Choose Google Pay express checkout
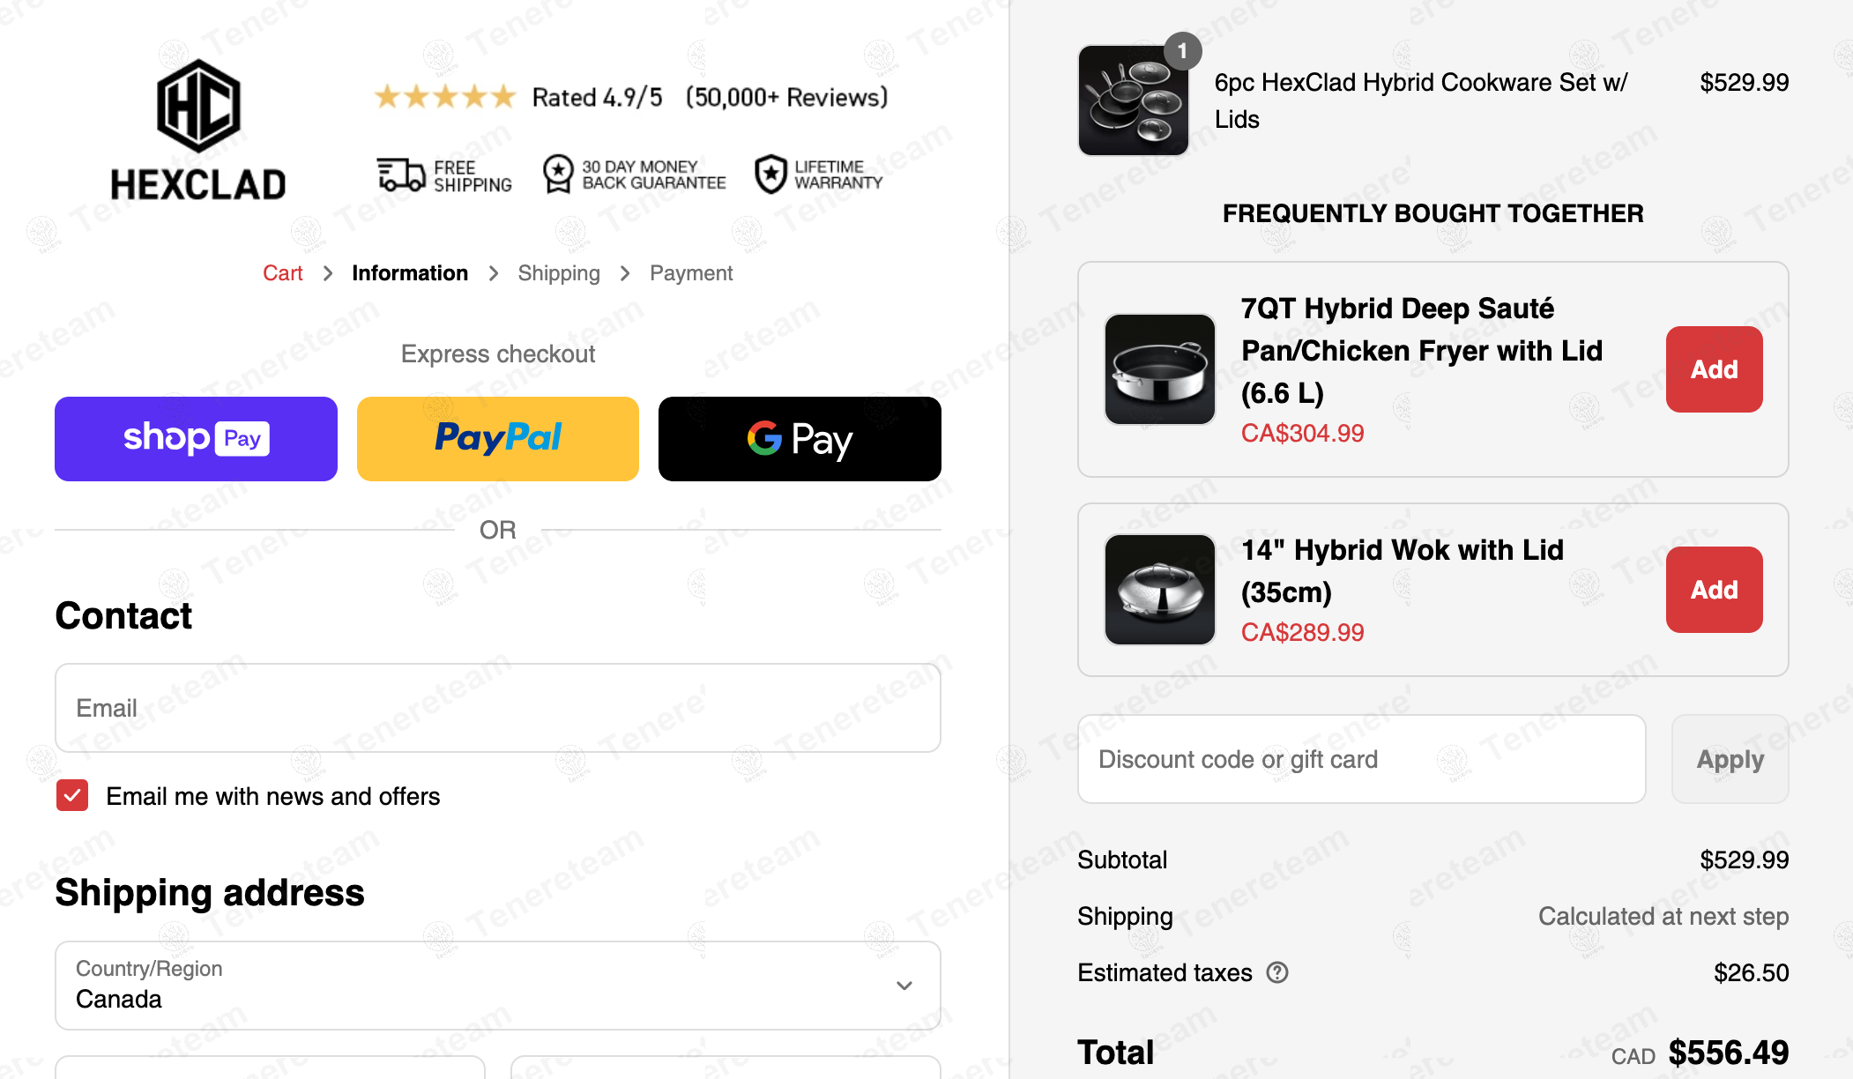 coord(800,439)
